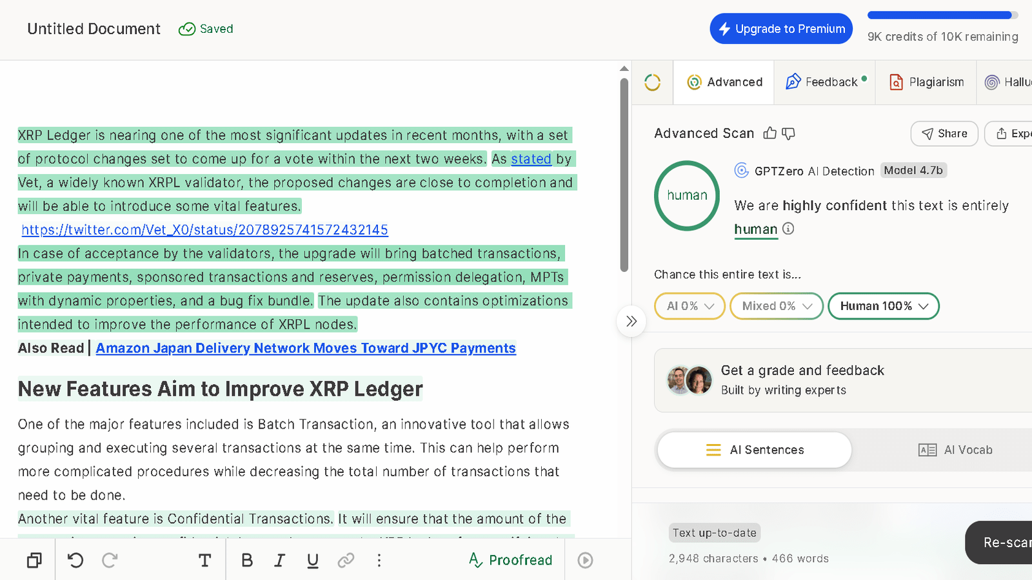Click the credits remaining progress bar
1032x580 pixels.
click(x=943, y=15)
